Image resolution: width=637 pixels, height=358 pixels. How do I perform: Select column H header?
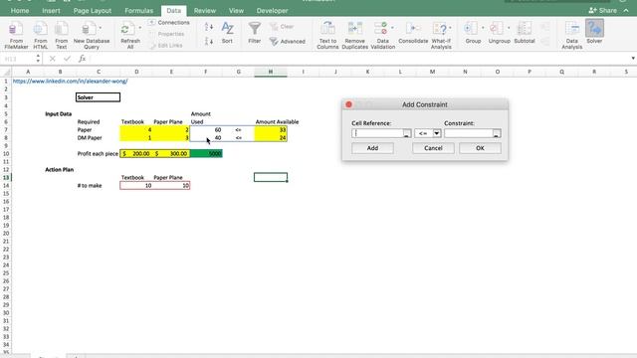(x=271, y=72)
